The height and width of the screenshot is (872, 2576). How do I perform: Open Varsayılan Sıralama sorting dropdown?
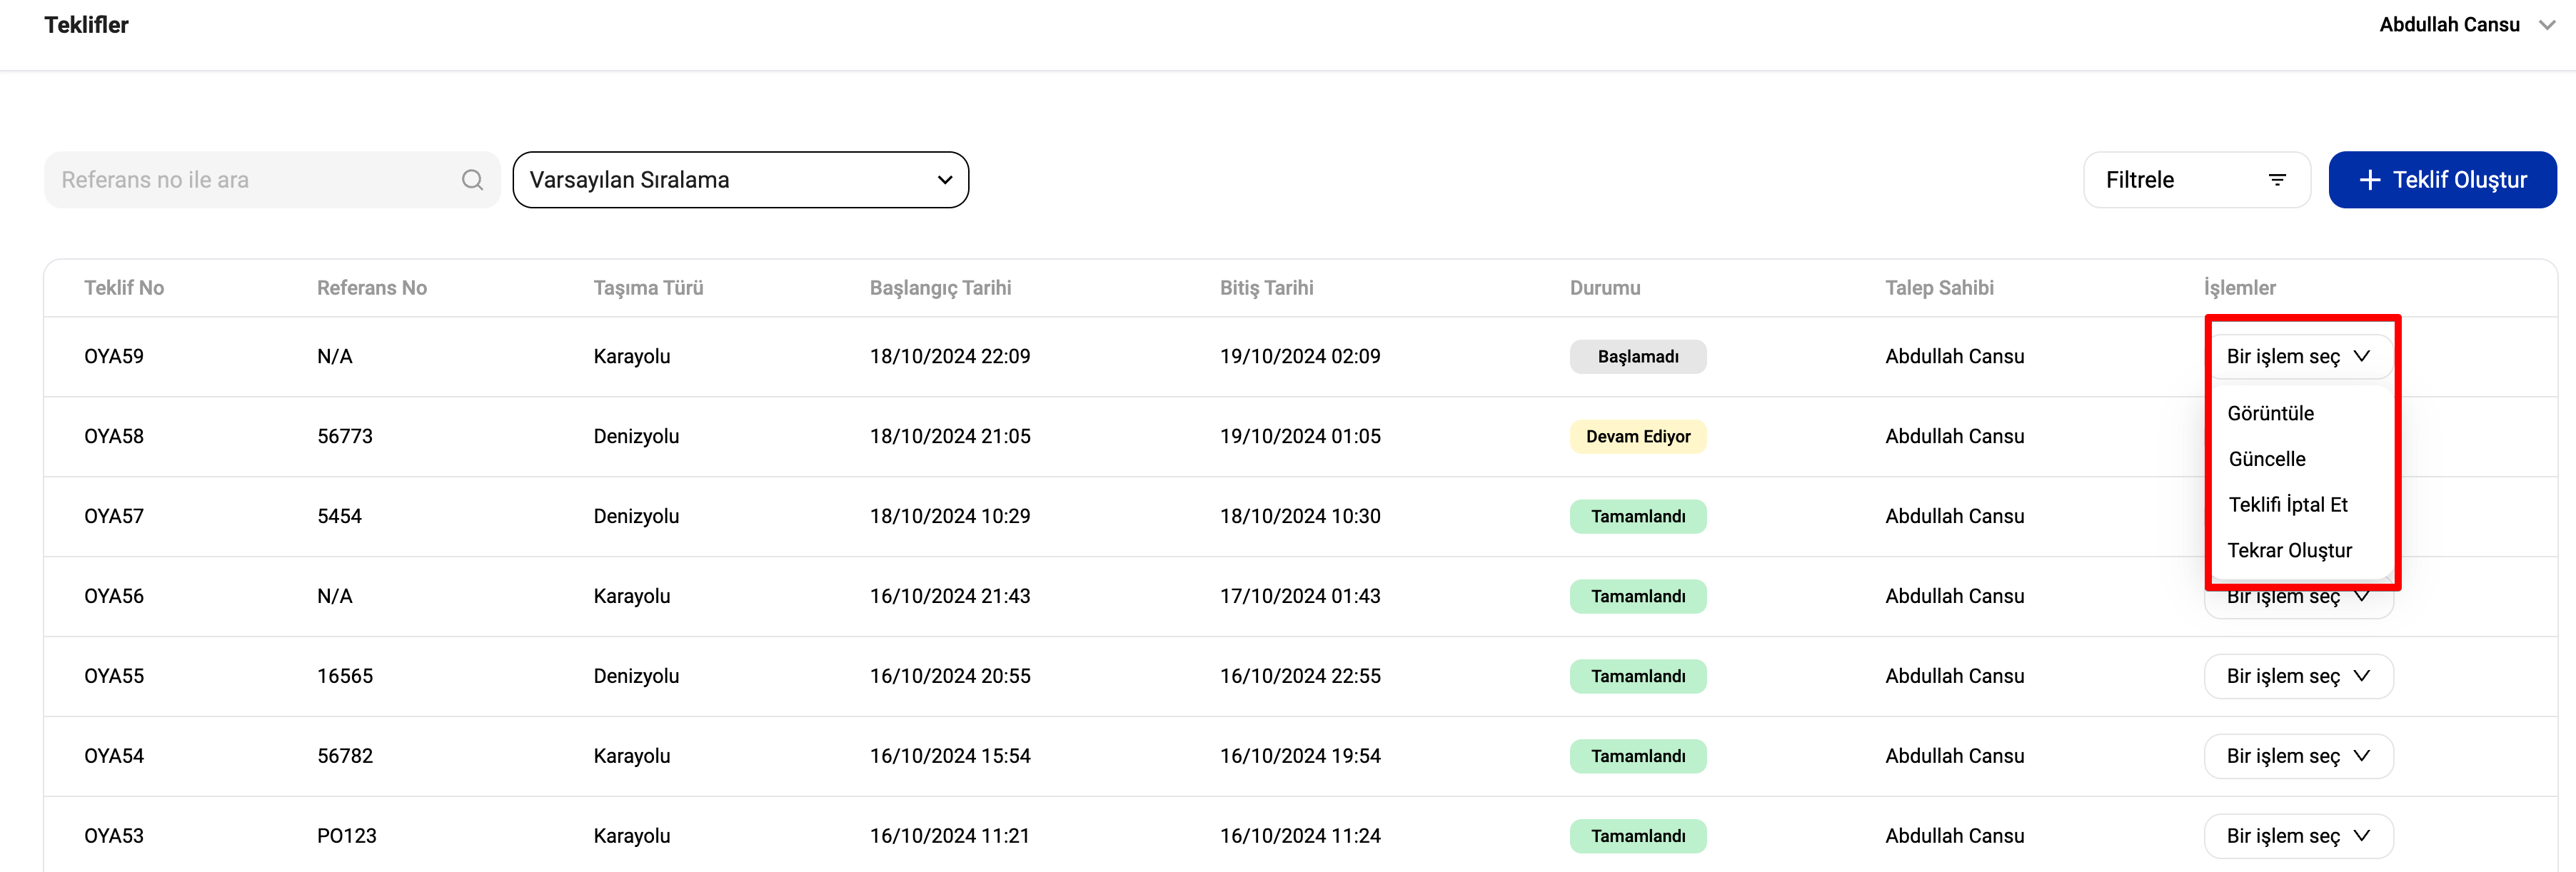740,180
